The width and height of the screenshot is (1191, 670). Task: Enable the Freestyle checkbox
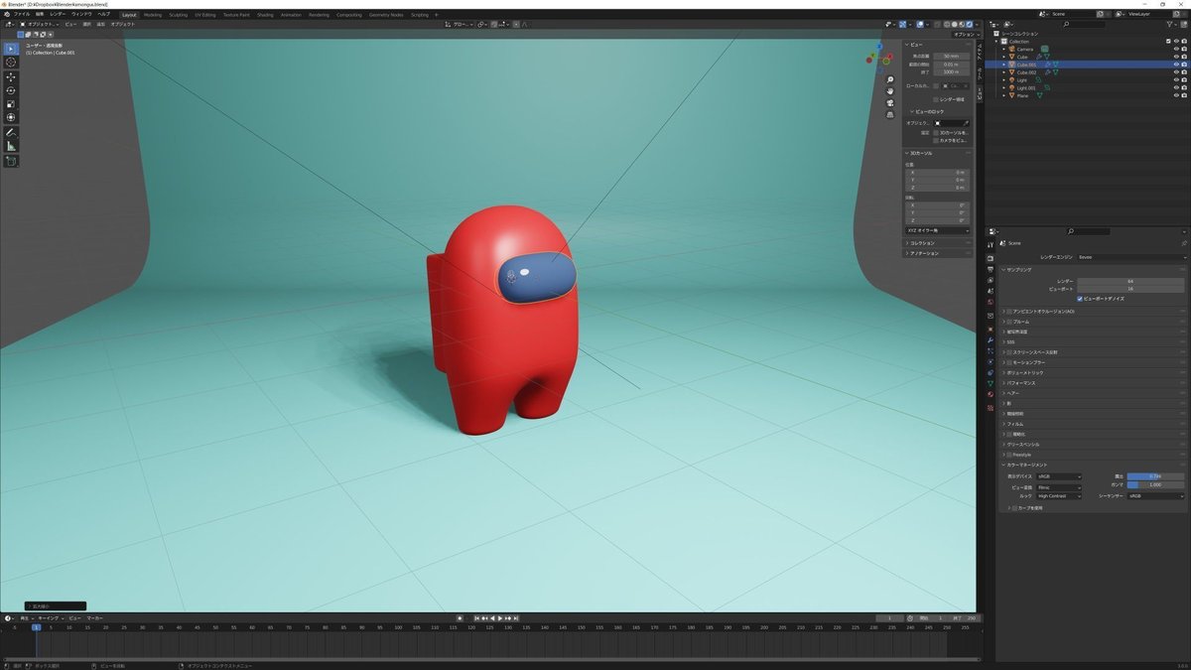[1009, 455]
